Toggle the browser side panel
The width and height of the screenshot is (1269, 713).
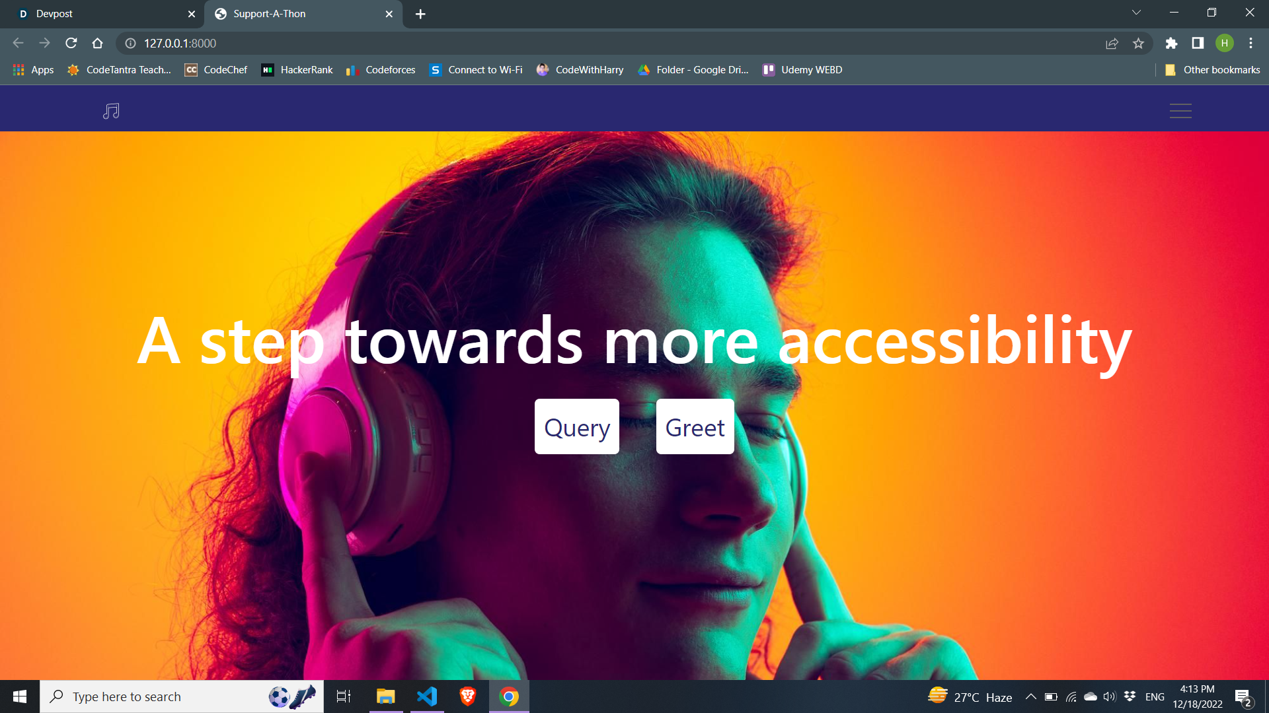pyautogui.click(x=1198, y=44)
